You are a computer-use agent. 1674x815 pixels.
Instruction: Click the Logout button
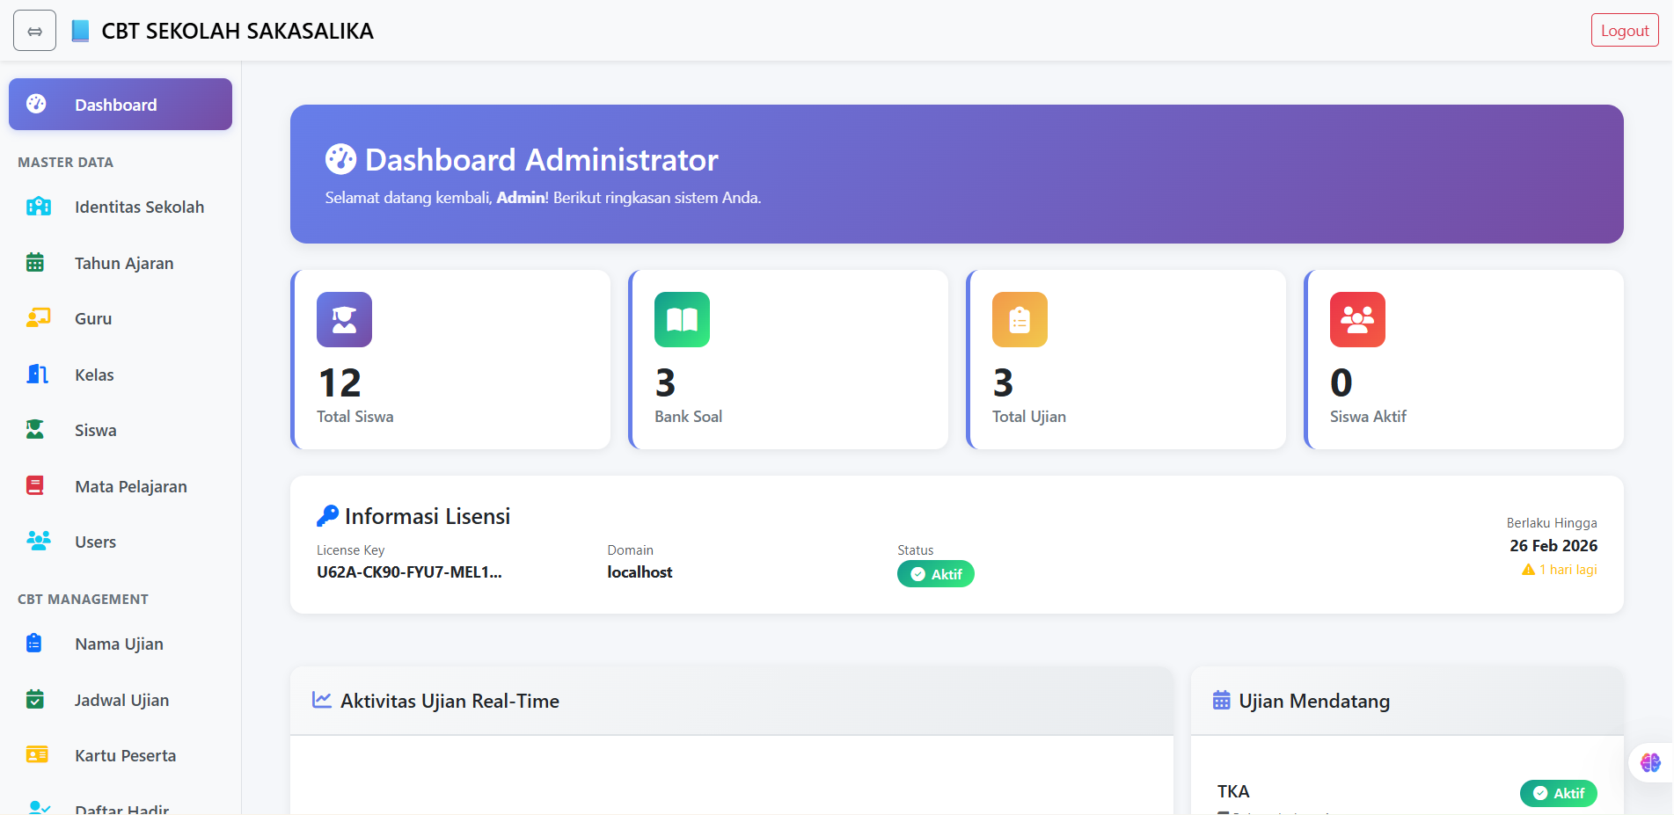[1623, 29]
